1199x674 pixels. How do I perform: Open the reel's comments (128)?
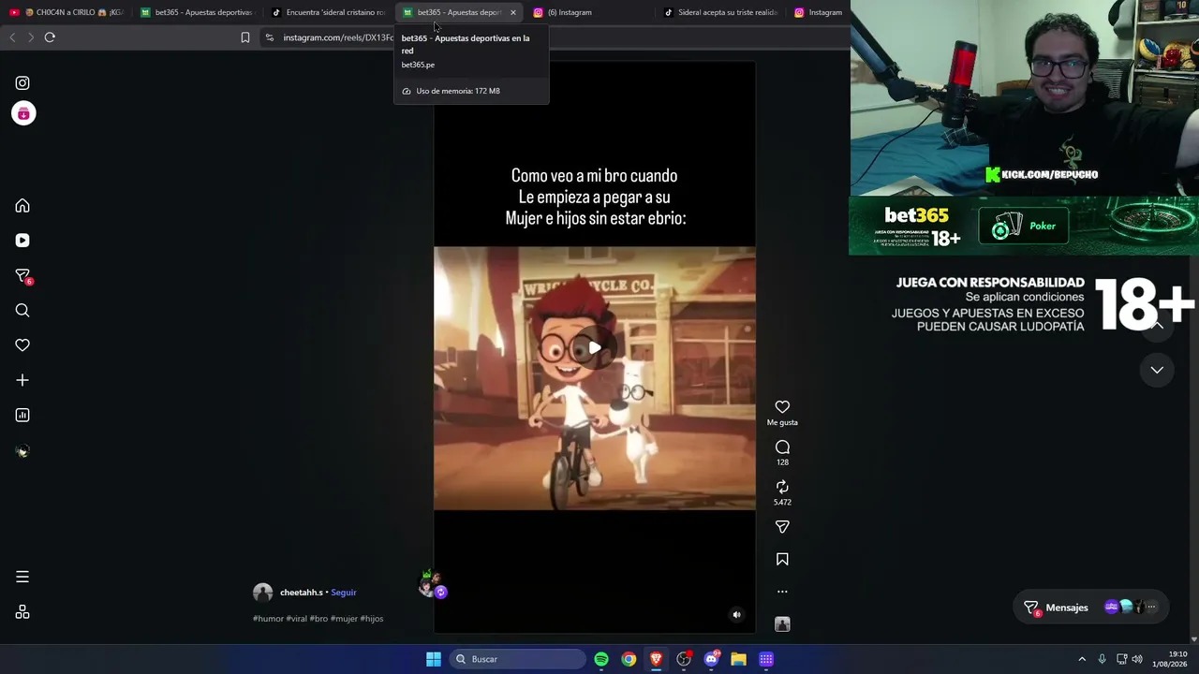[782, 447]
